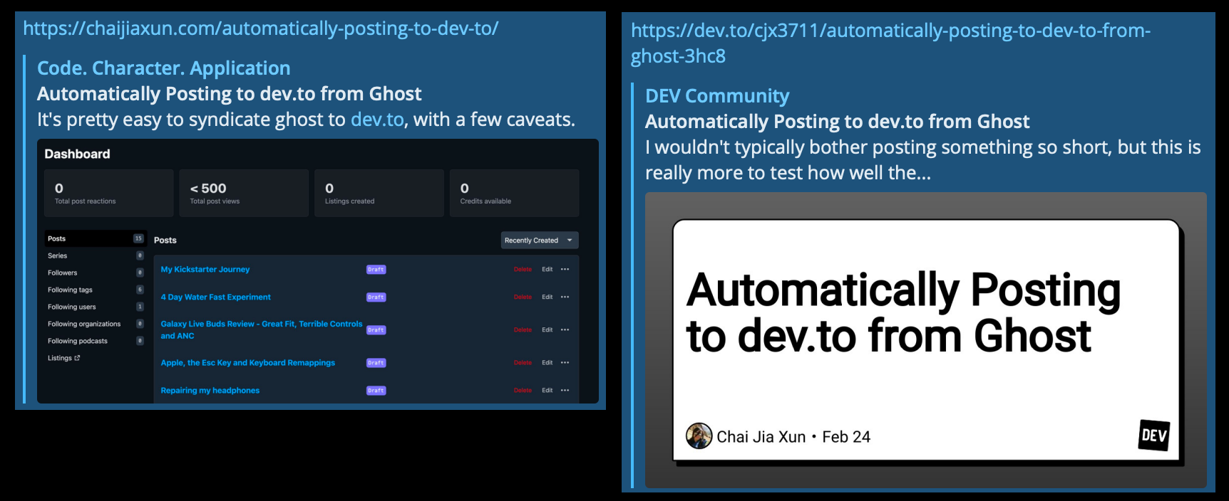
Task: Select Posts in the dashboard sidebar
Action: 95,238
